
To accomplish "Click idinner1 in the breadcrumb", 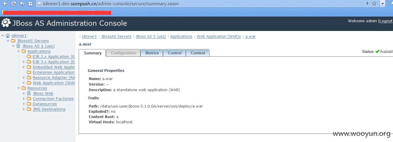I will point(89,37).
